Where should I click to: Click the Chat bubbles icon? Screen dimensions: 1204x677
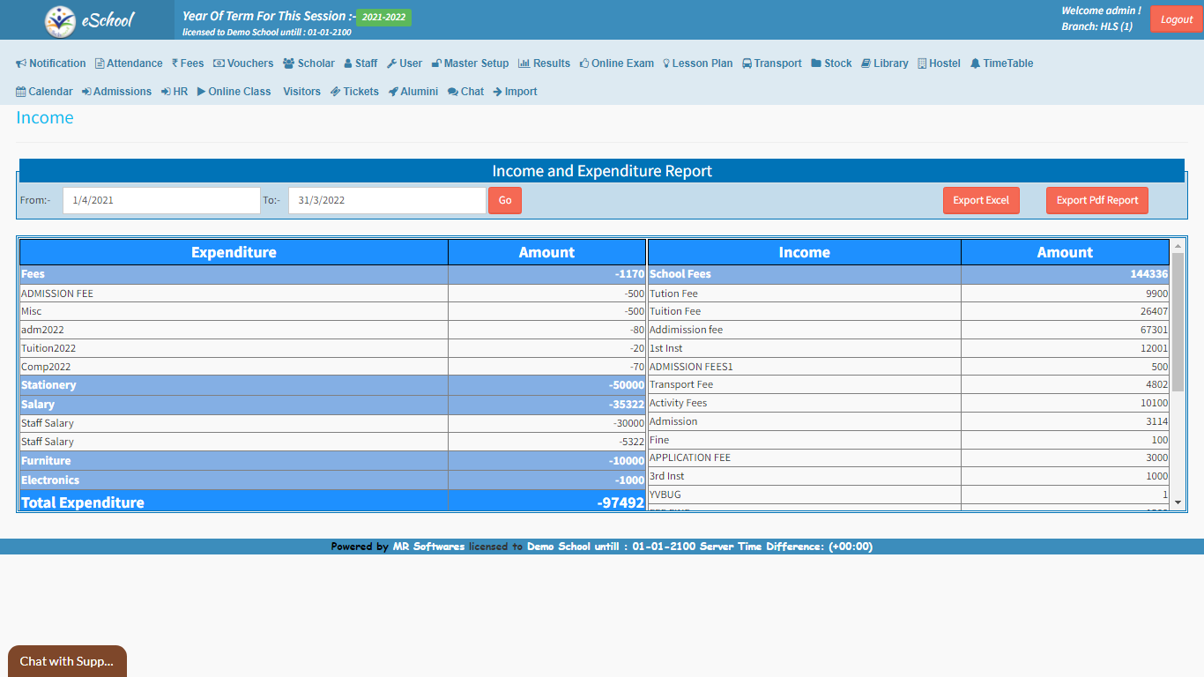click(x=452, y=92)
